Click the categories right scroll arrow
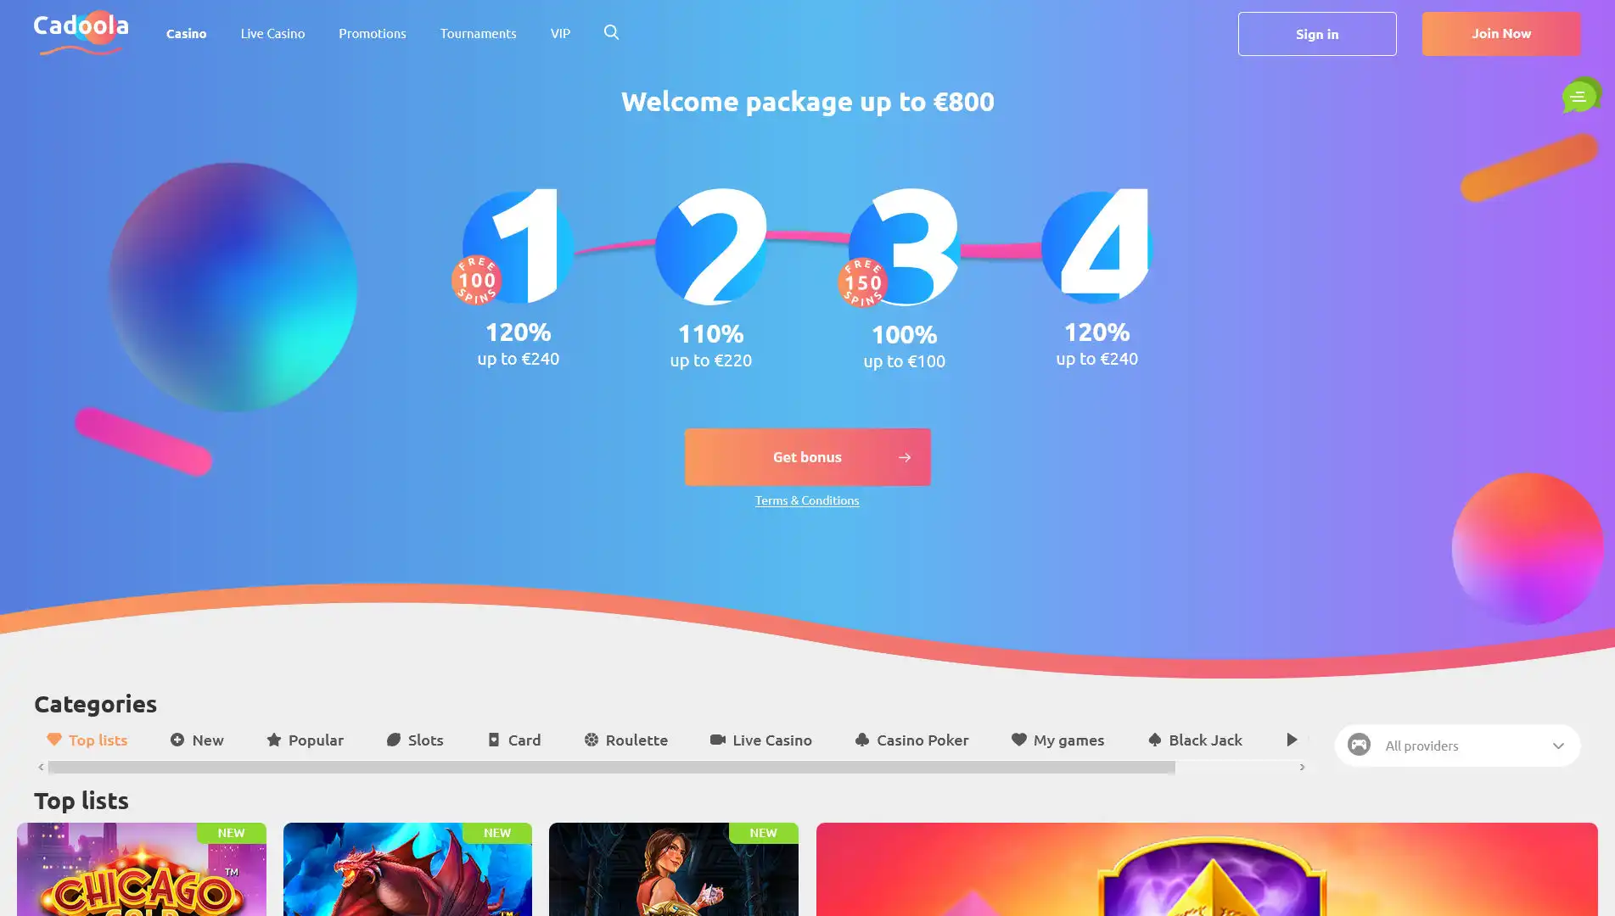Image resolution: width=1615 pixels, height=916 pixels. pyautogui.click(x=1302, y=767)
